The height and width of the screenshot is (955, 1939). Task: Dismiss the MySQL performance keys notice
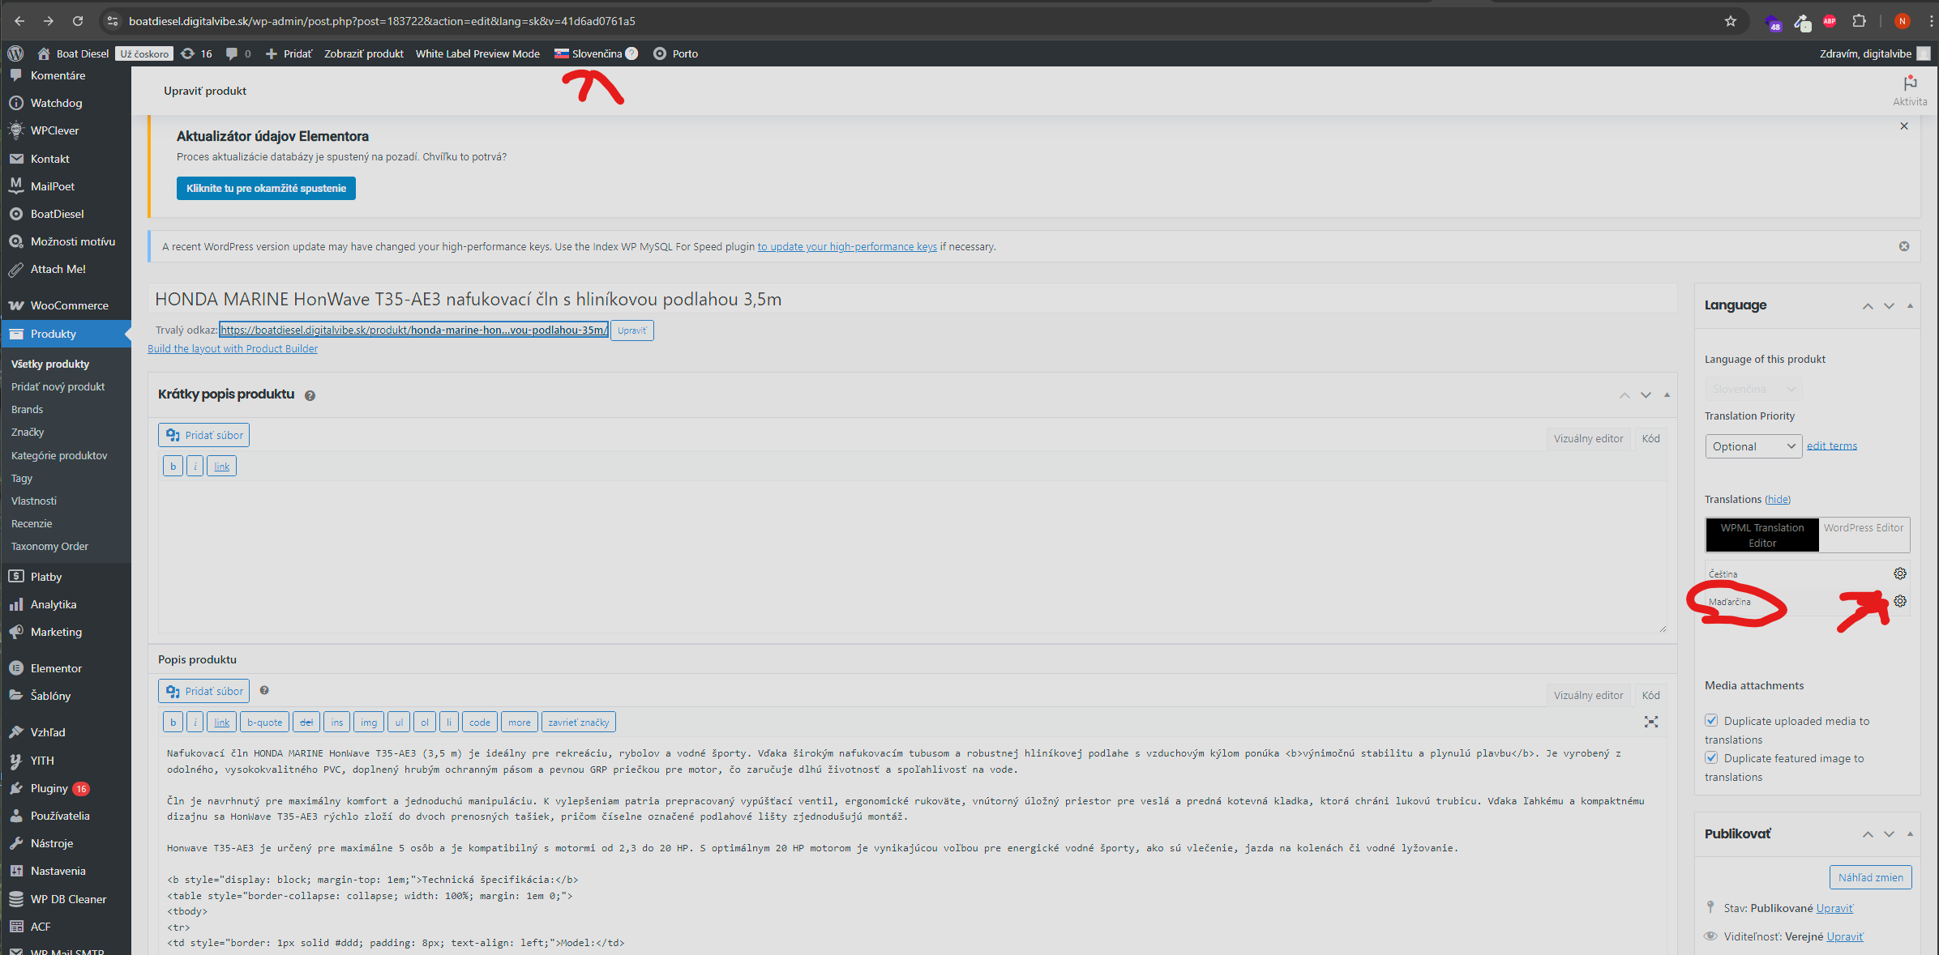pos(1904,246)
